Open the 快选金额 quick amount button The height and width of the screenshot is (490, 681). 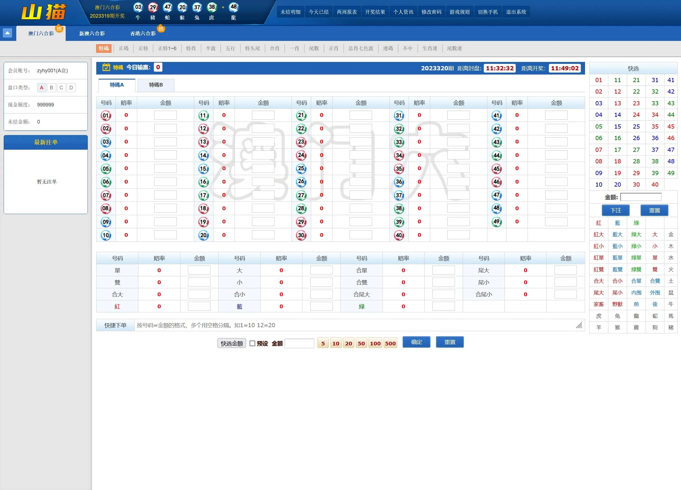click(x=231, y=343)
